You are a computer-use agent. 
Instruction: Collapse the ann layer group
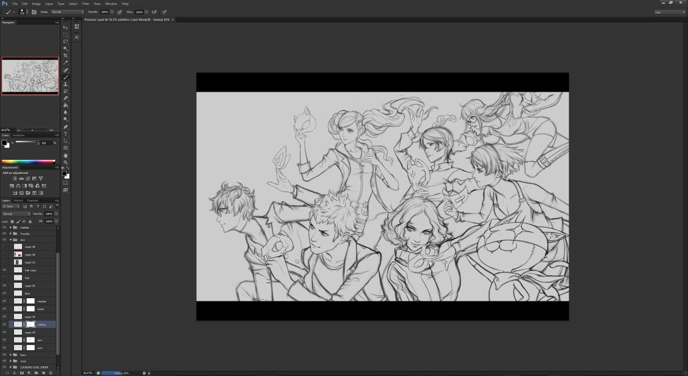pos(10,240)
